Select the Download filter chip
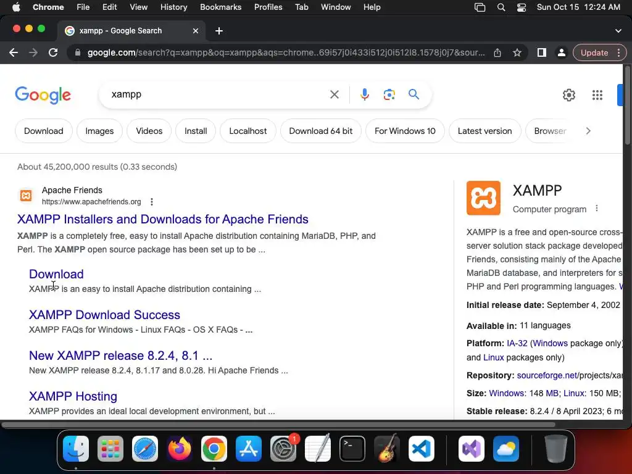 44,131
